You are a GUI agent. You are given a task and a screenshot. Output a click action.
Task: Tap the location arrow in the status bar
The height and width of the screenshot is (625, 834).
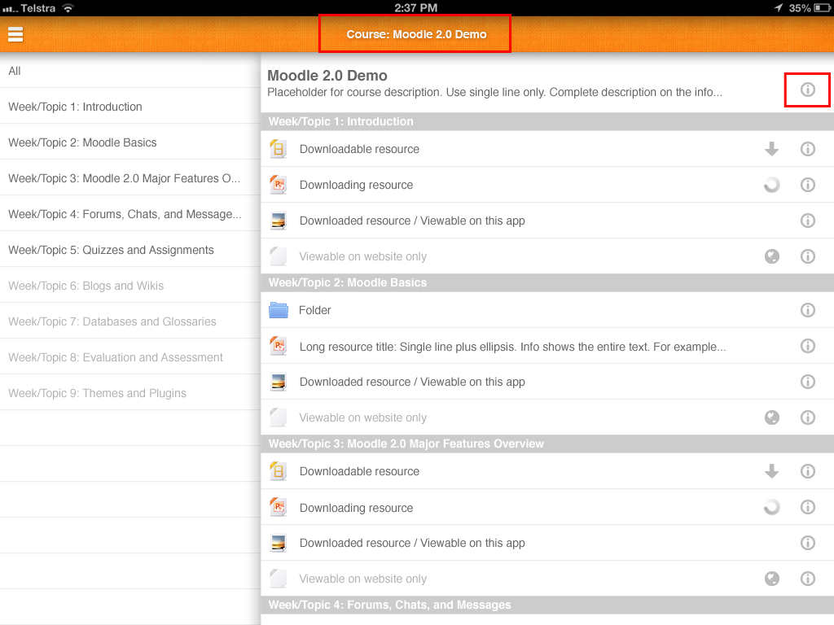[x=779, y=7]
